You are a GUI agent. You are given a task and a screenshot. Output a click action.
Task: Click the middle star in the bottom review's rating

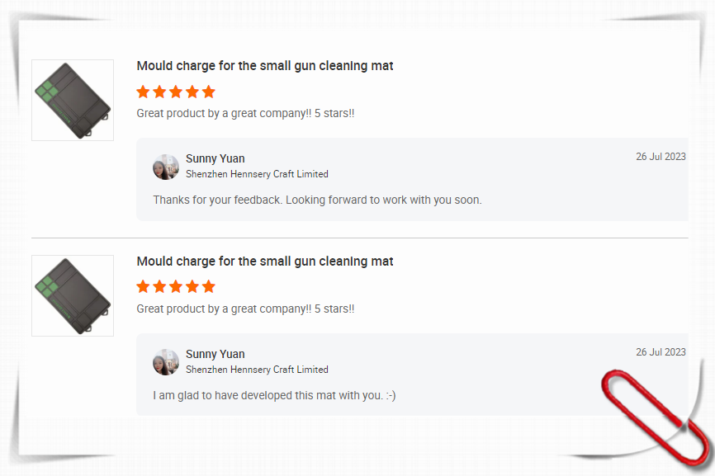tap(176, 287)
